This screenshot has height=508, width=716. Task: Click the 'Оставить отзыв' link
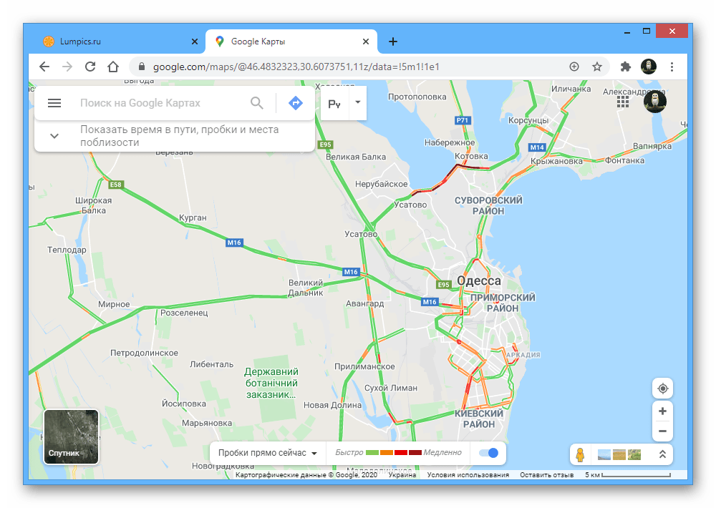(546, 474)
